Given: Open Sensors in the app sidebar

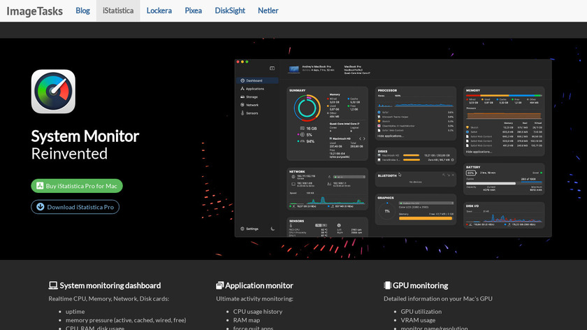Looking at the screenshot, I should pyautogui.click(x=252, y=113).
